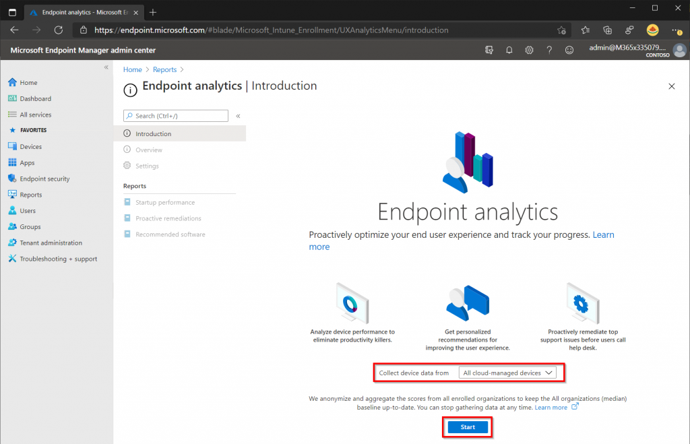The height and width of the screenshot is (444, 690).
Task: Open browser collections icon
Action: tap(607, 30)
